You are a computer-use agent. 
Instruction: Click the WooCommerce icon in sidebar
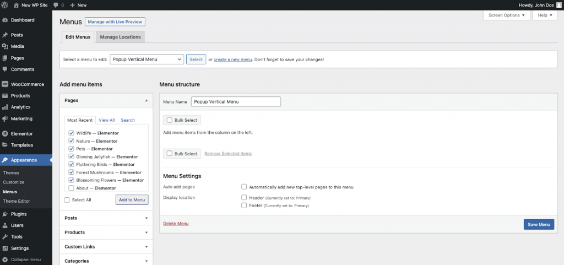point(5,84)
